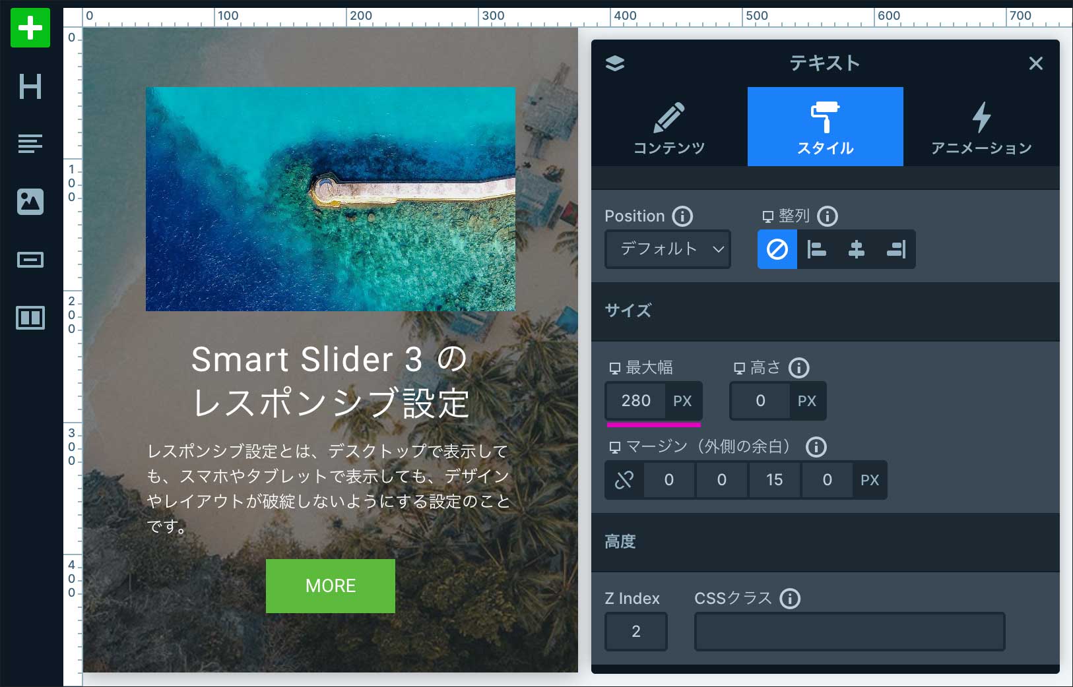Open the layers stack icon in panel header

(x=615, y=63)
